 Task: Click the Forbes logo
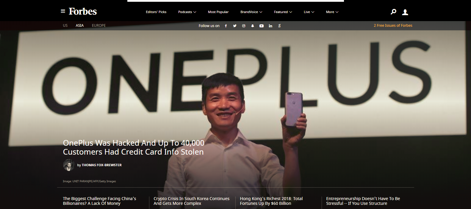tap(83, 11)
